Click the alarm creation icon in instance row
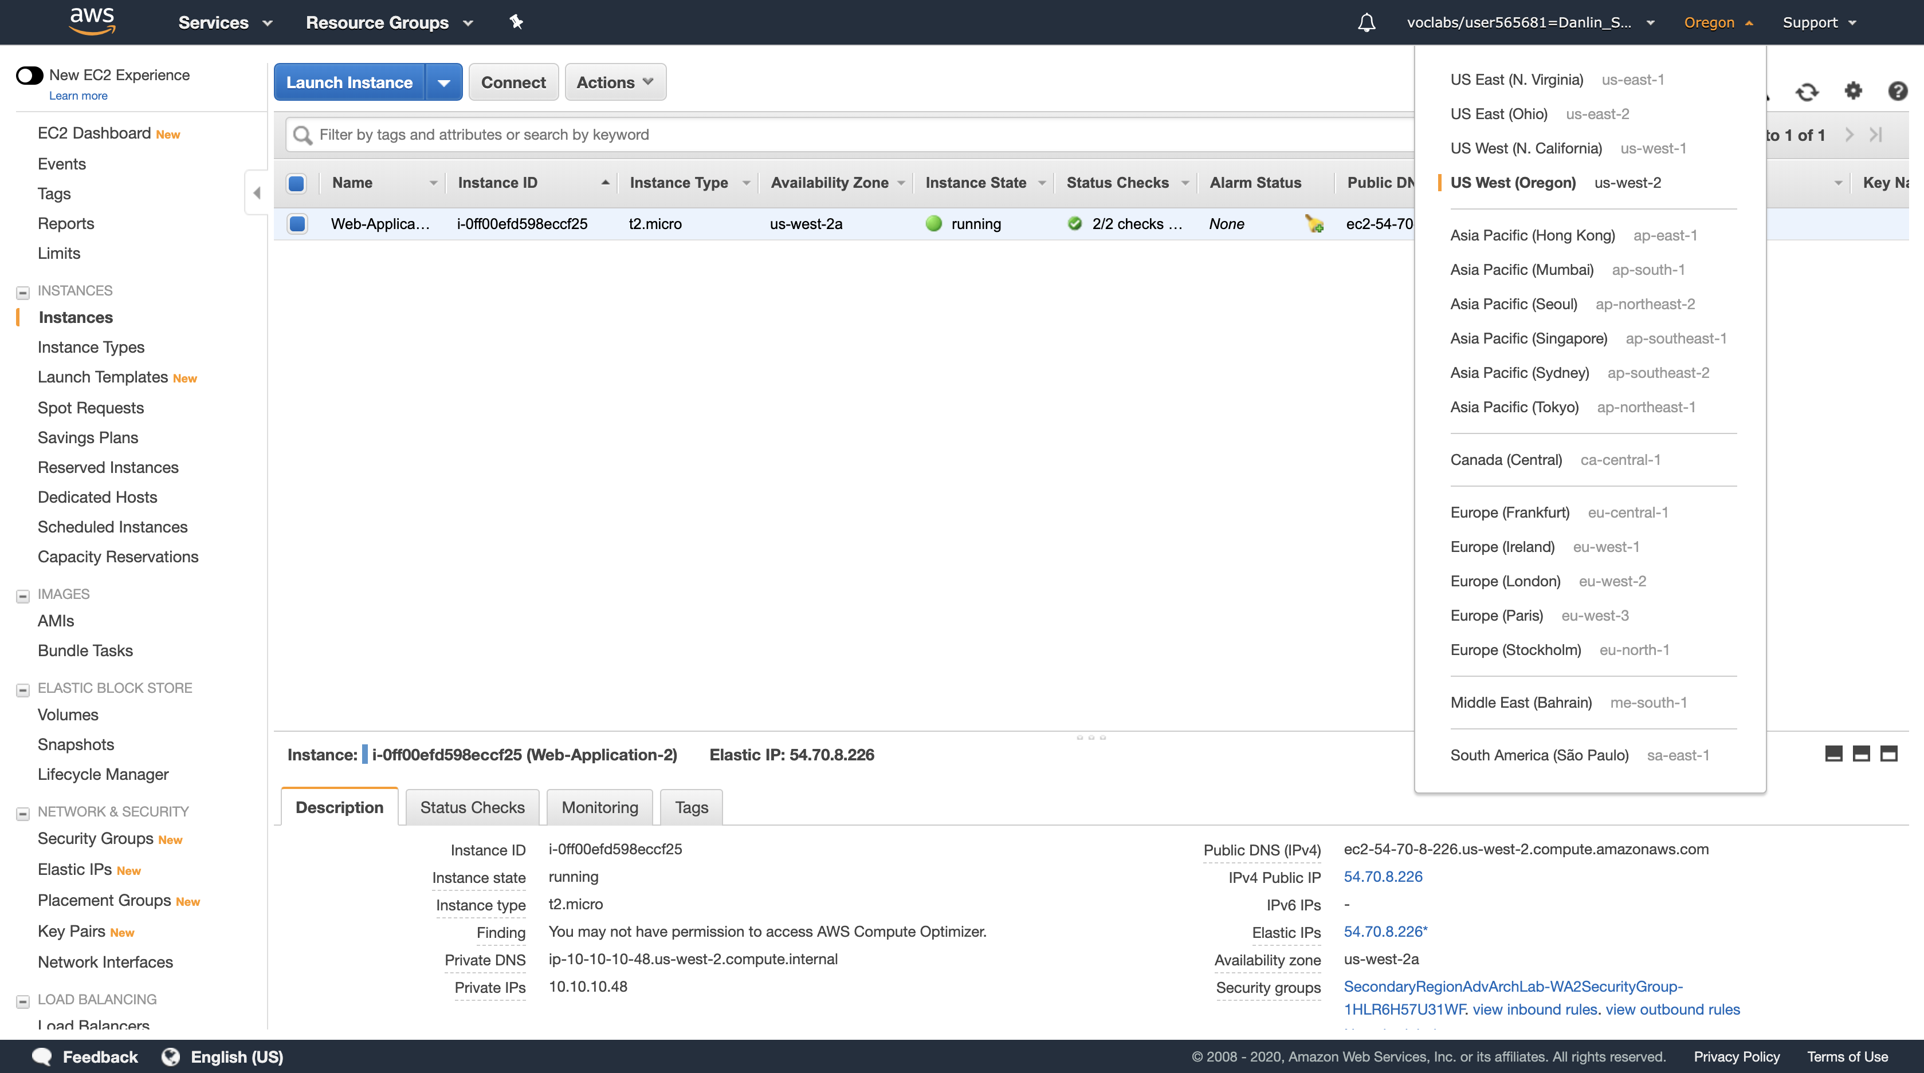Image resolution: width=1924 pixels, height=1073 pixels. pos(1314,223)
